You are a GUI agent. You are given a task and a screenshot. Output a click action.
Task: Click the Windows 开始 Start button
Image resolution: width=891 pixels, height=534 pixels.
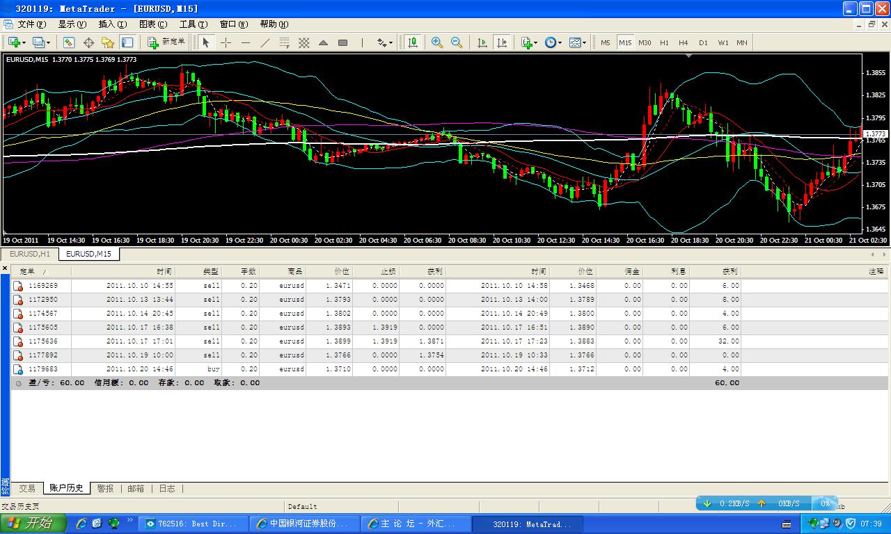pyautogui.click(x=33, y=524)
